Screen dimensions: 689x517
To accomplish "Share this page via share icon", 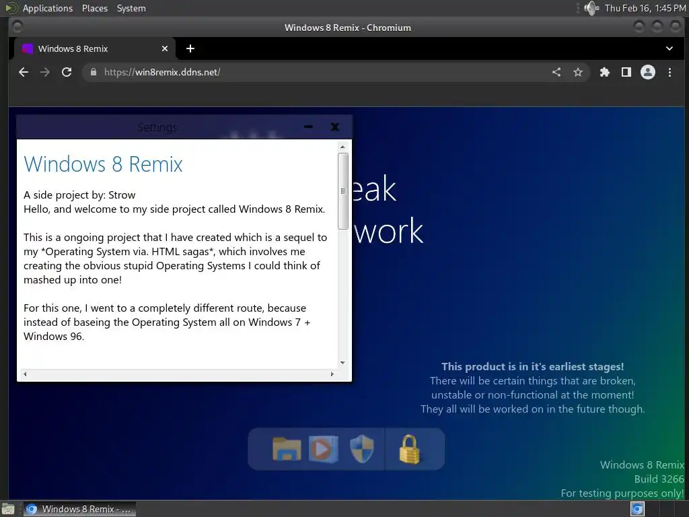I will point(556,72).
